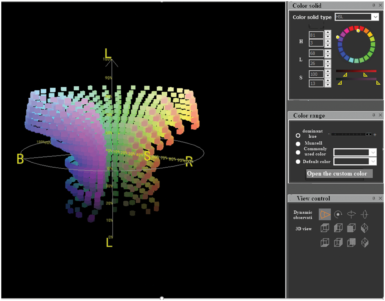Expand the Commonly used color dropdown
The width and height of the screenshot is (385, 301).
[373, 153]
